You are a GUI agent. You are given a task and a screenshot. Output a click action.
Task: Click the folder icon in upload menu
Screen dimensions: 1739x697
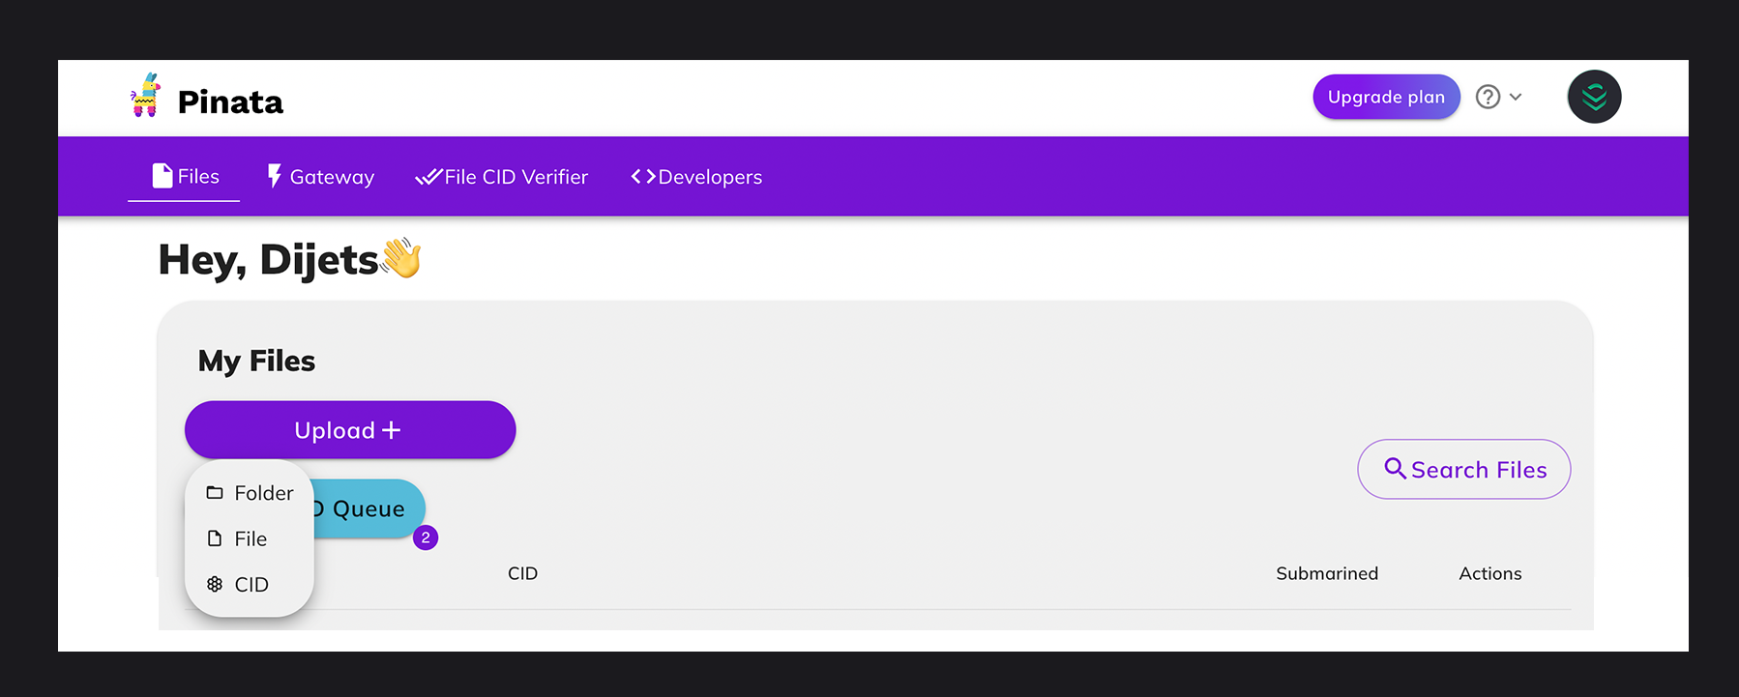[x=215, y=493]
